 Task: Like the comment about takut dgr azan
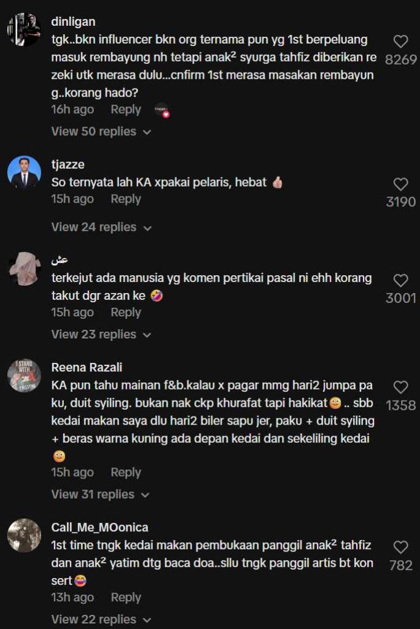coord(400,280)
